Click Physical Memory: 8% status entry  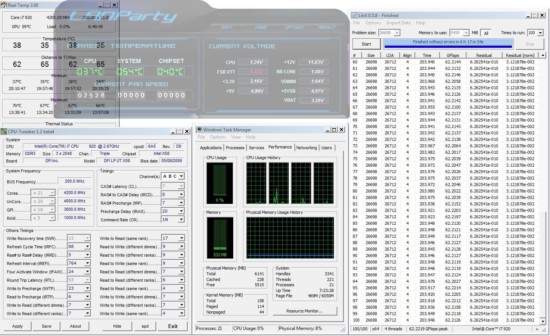[300, 328]
